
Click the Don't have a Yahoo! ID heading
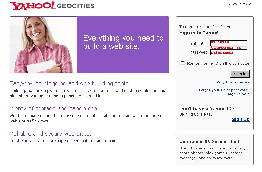point(207,109)
